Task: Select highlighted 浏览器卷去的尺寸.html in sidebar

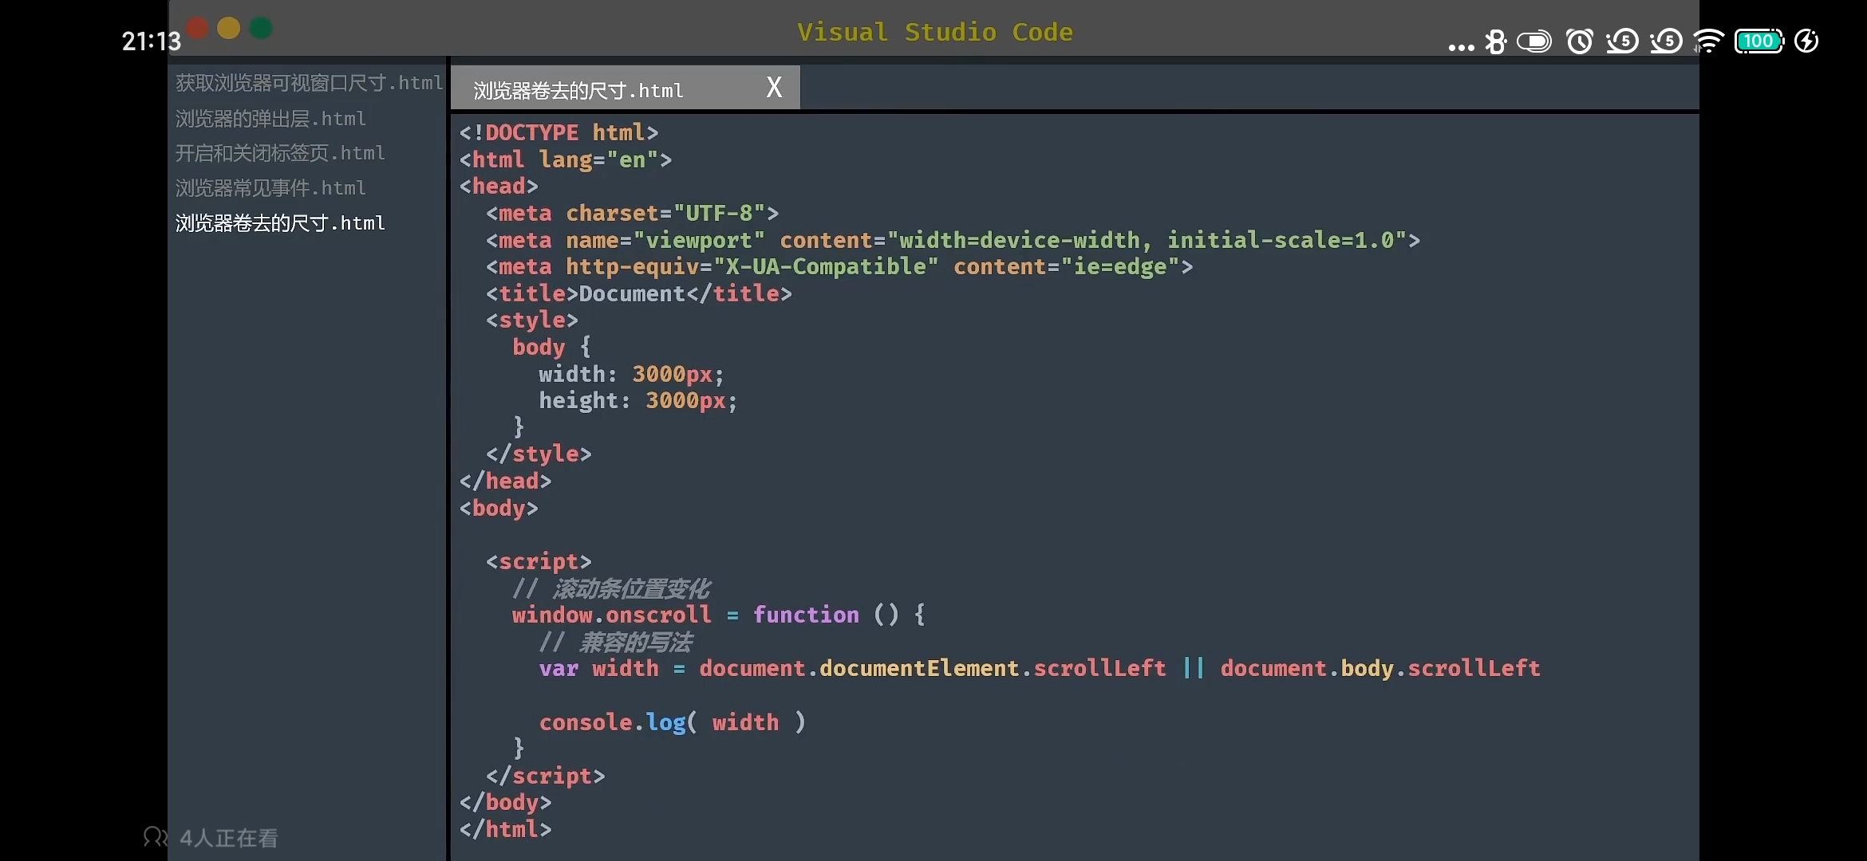Action: click(x=280, y=223)
